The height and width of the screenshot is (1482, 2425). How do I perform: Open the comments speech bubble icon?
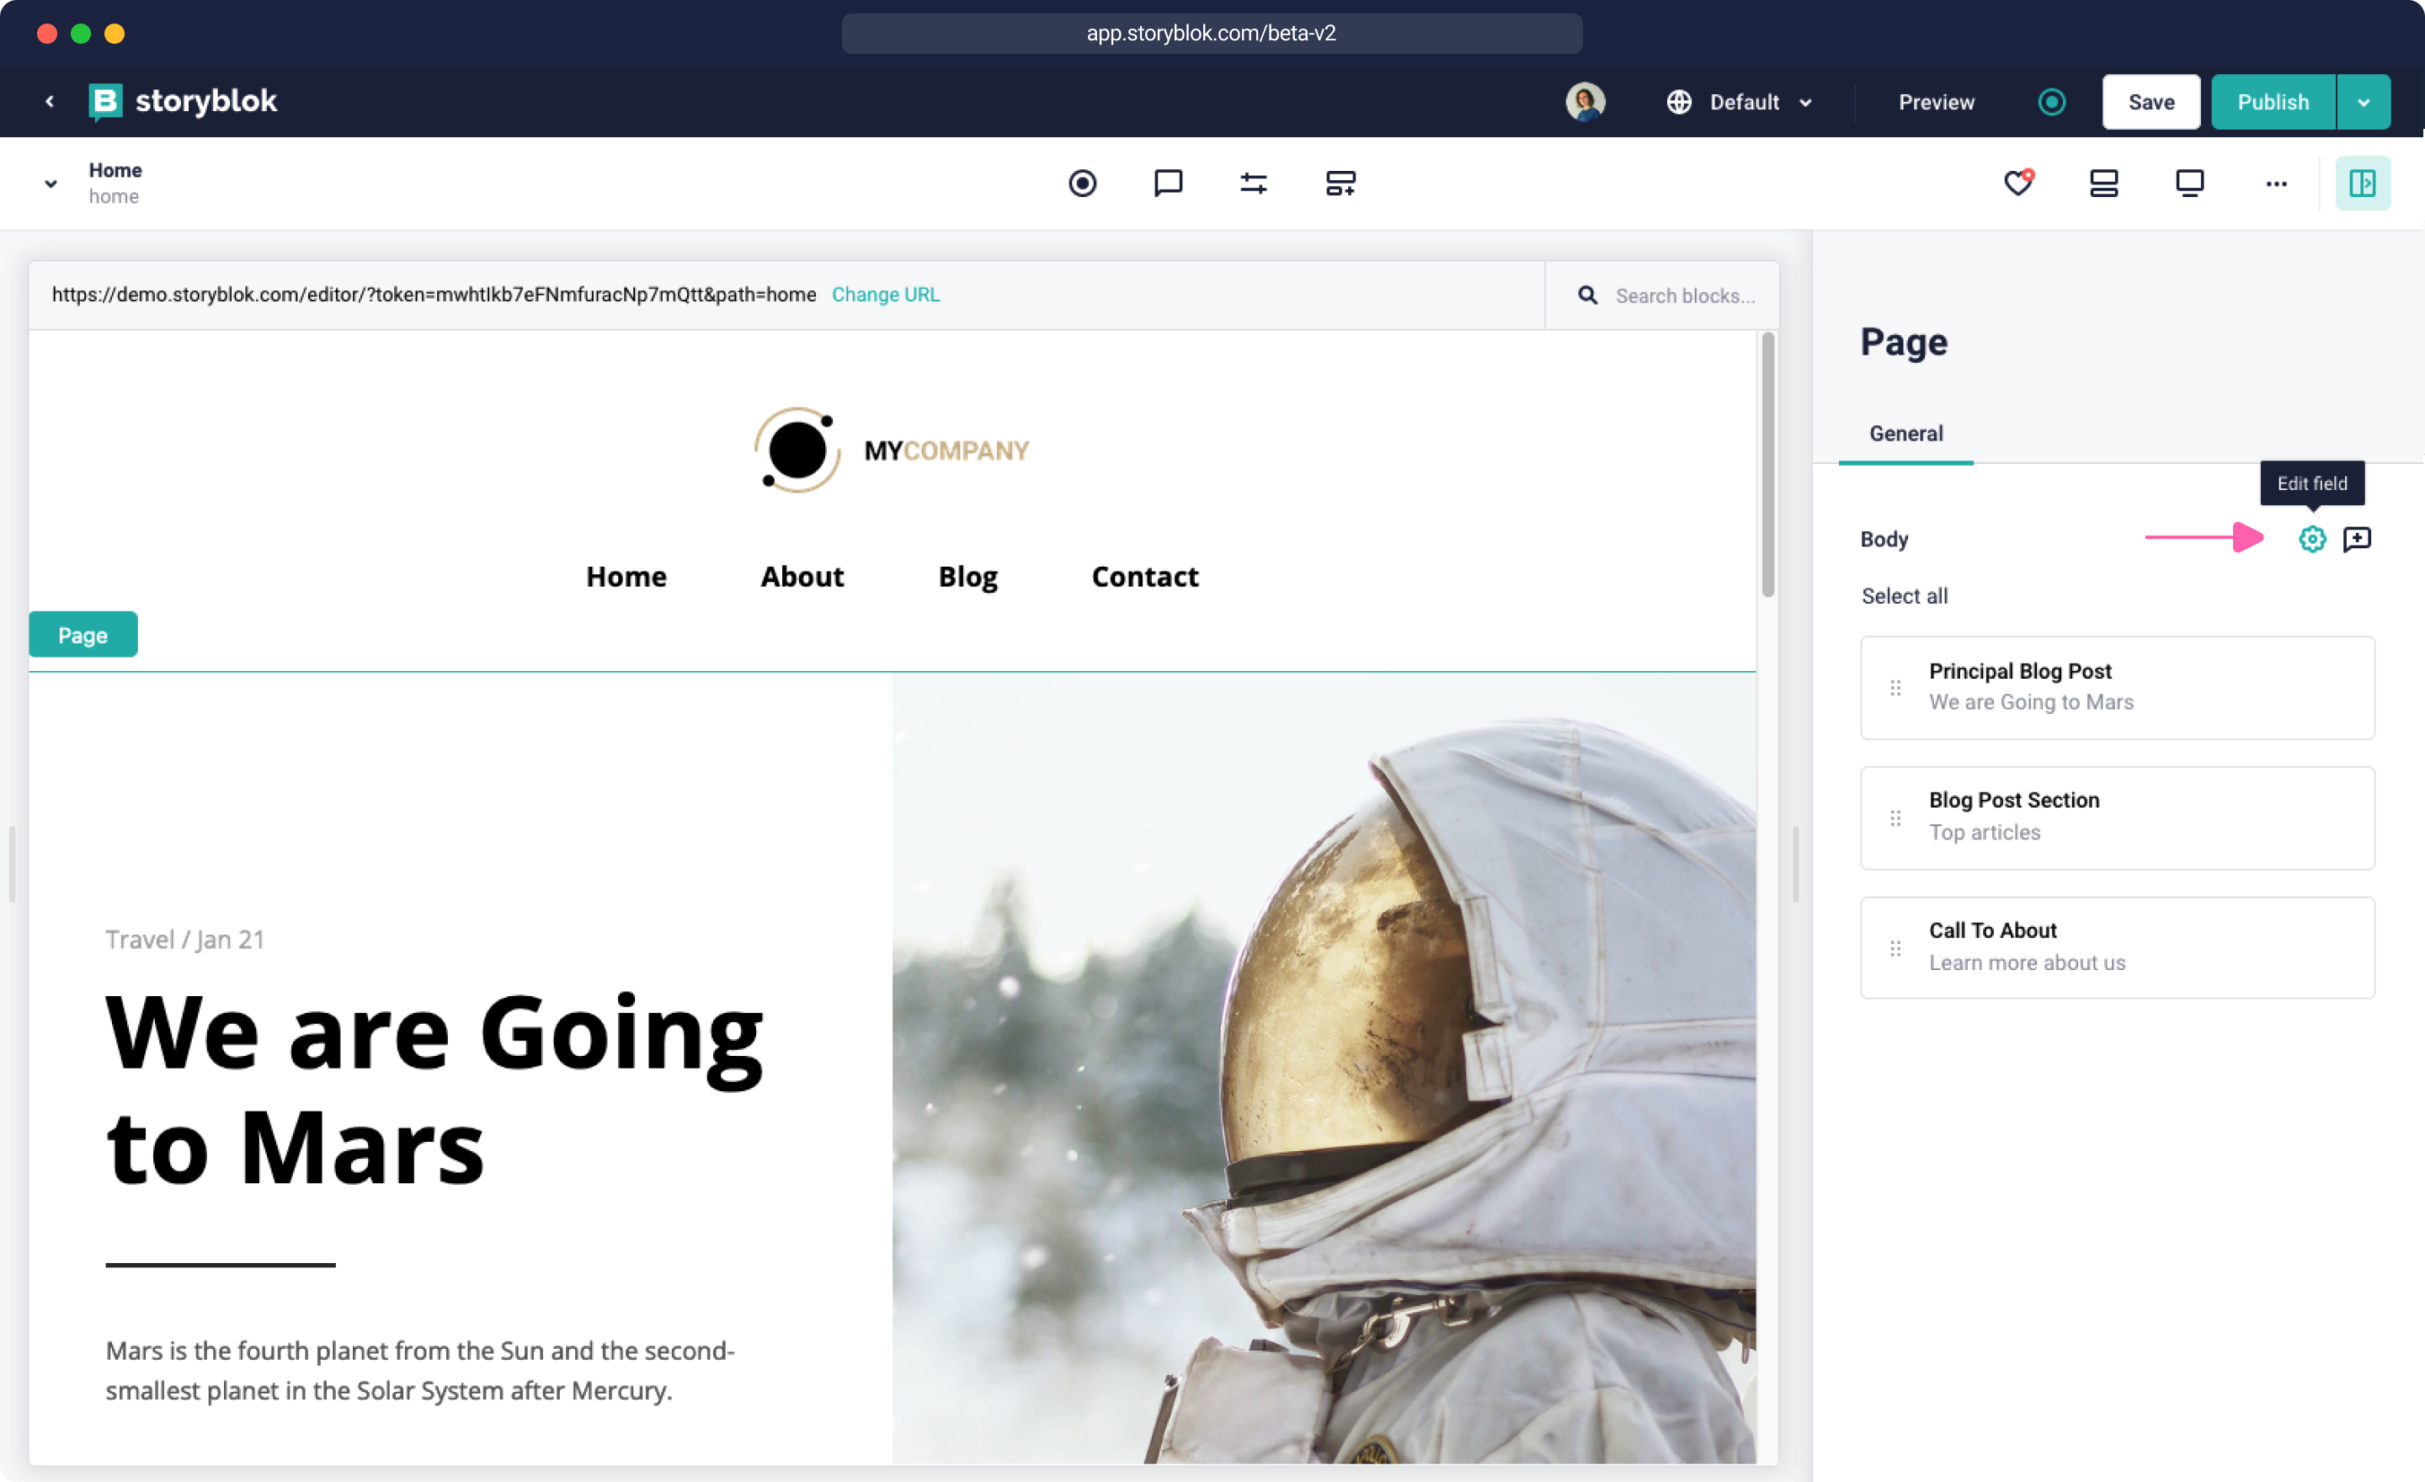coord(1167,183)
